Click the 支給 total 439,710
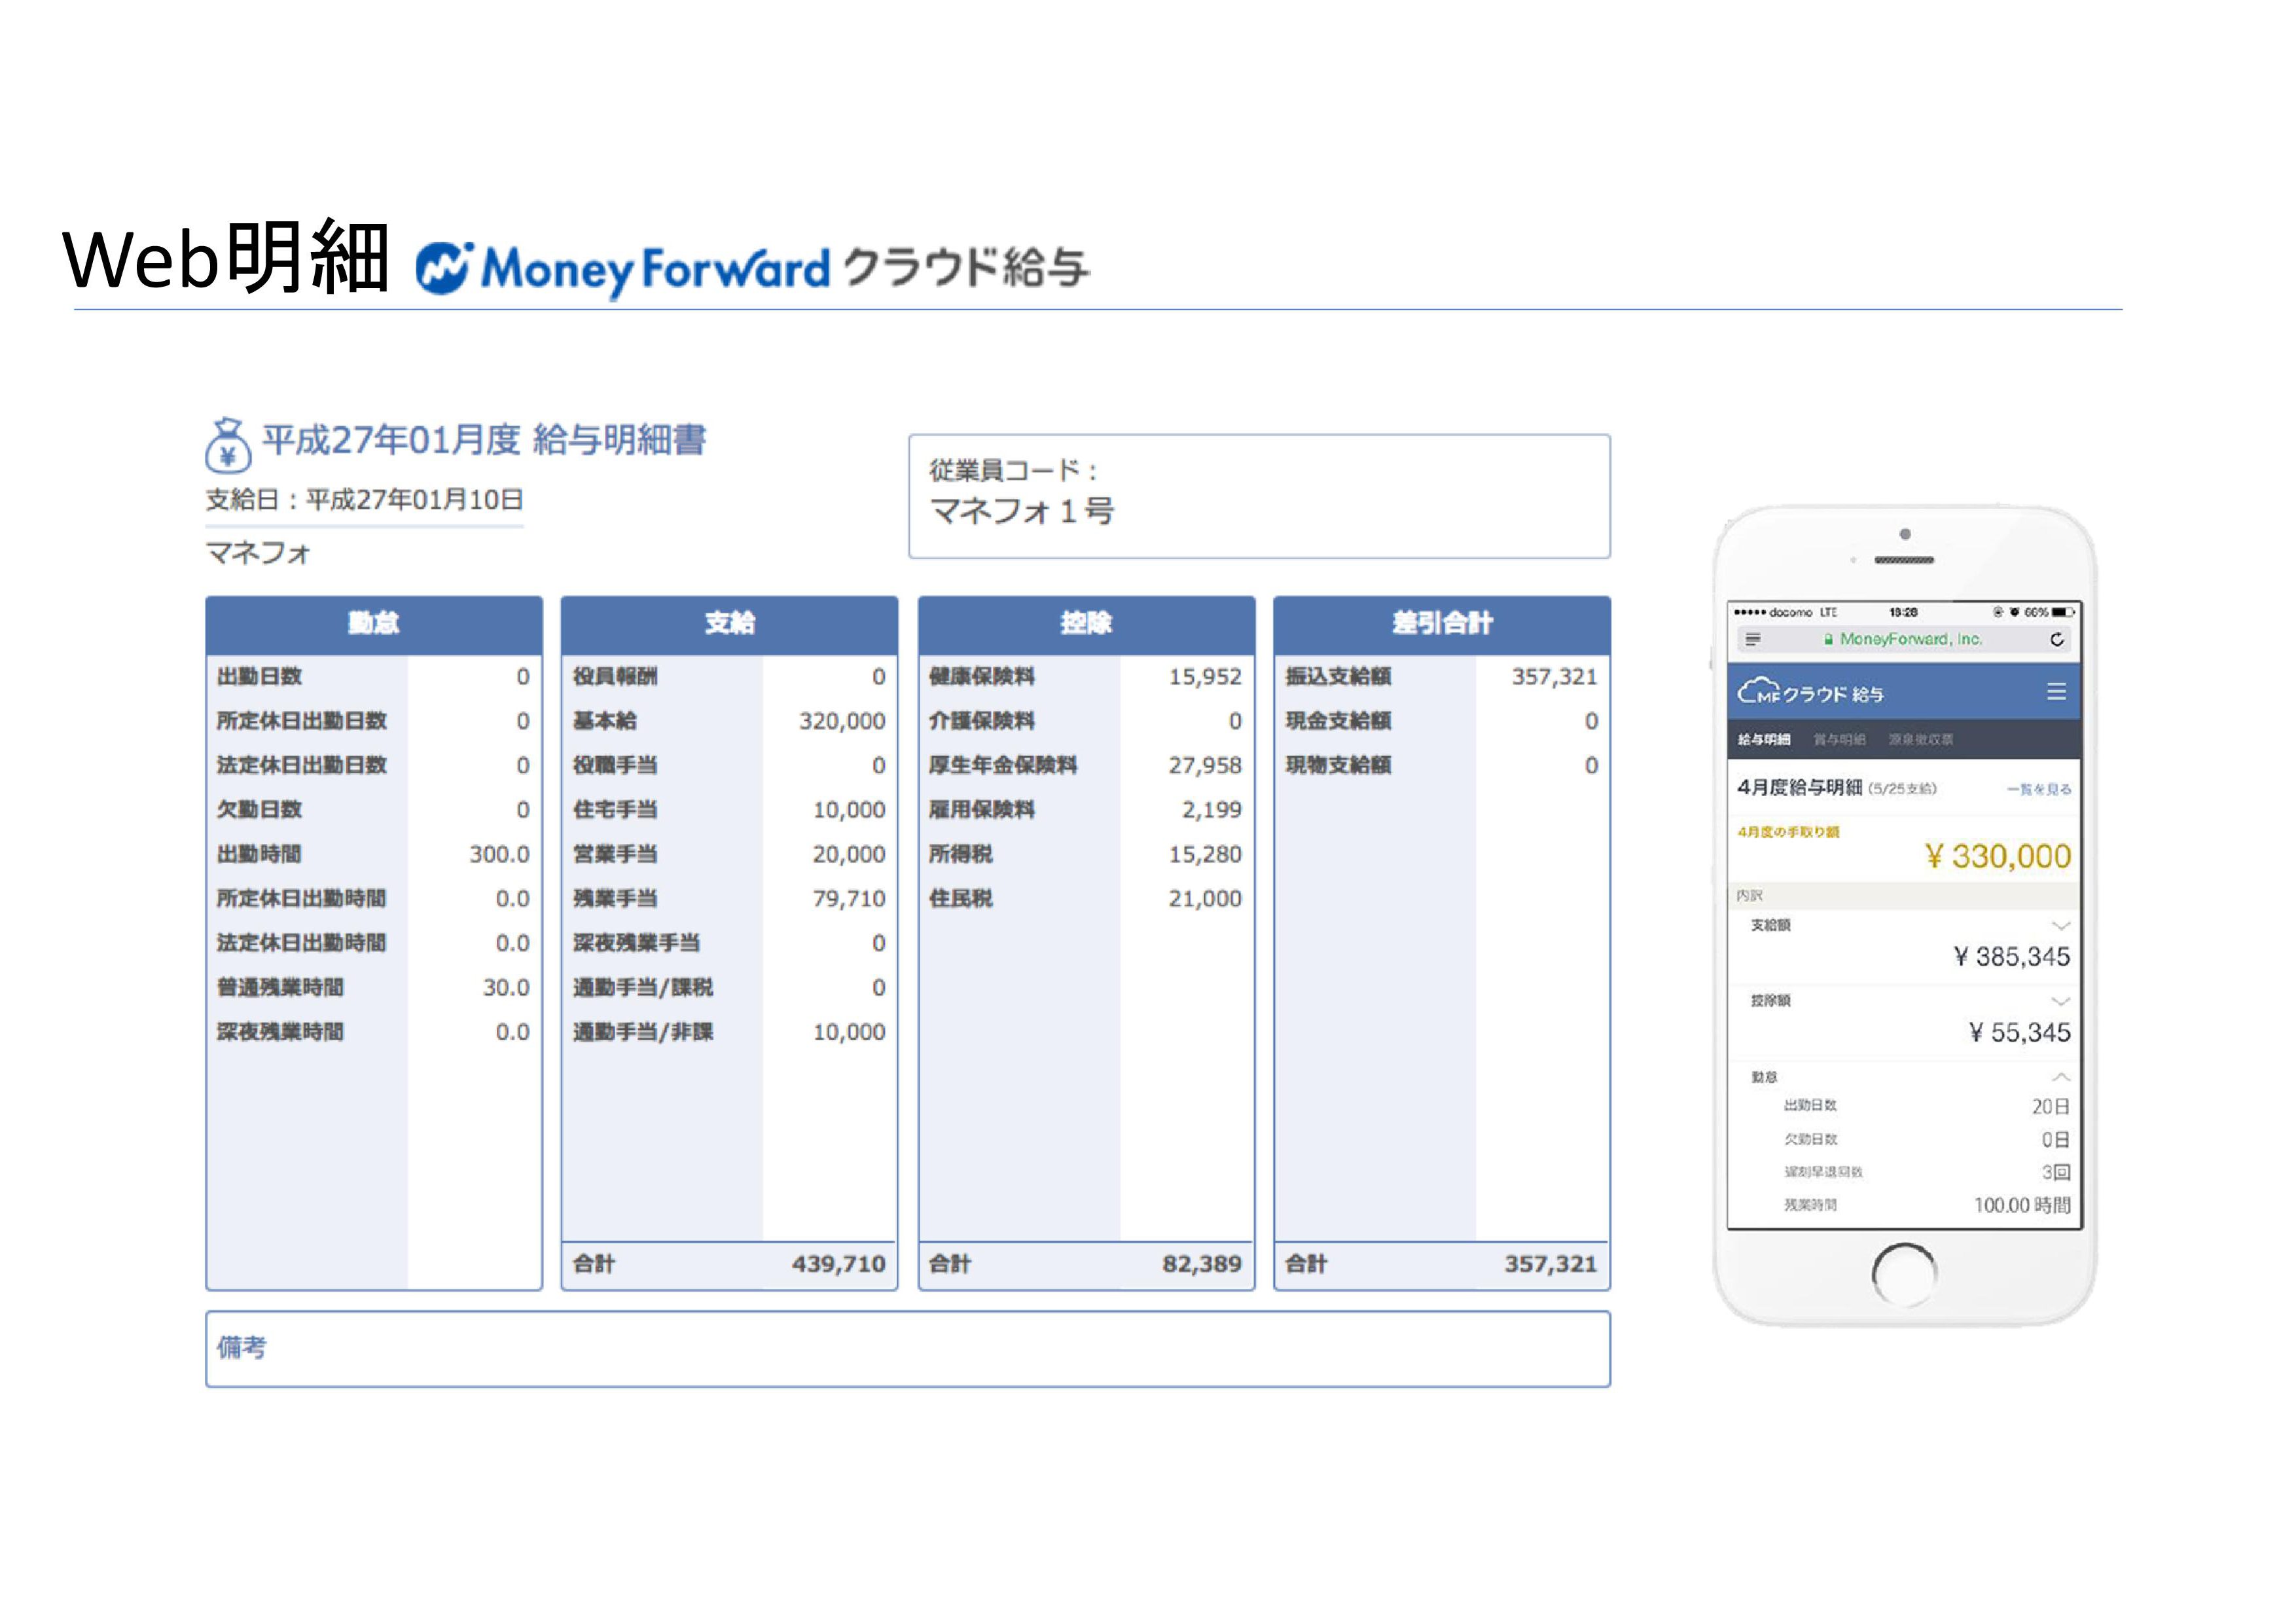Viewport: 2296px width, 1623px height. pos(838,1264)
